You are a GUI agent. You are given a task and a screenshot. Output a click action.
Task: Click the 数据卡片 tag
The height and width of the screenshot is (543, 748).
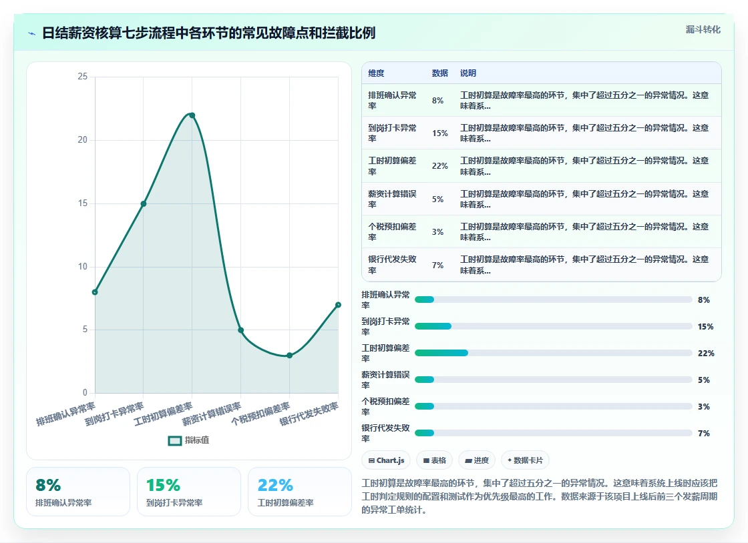click(x=525, y=460)
